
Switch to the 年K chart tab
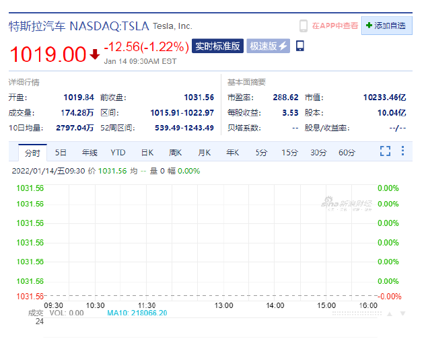pyautogui.click(x=233, y=153)
